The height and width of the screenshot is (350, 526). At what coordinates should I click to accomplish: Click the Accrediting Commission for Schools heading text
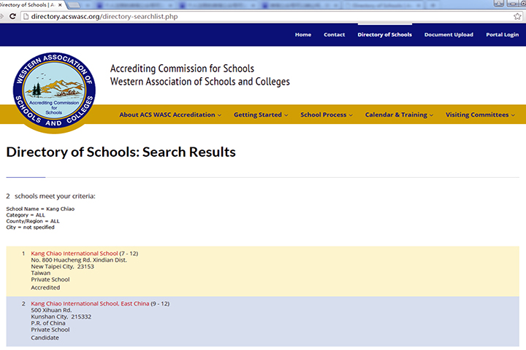point(182,69)
